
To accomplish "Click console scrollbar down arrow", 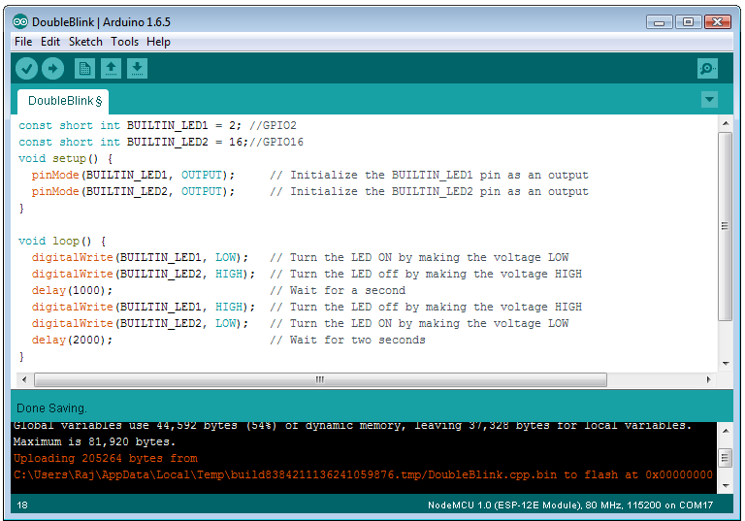I will click(726, 486).
